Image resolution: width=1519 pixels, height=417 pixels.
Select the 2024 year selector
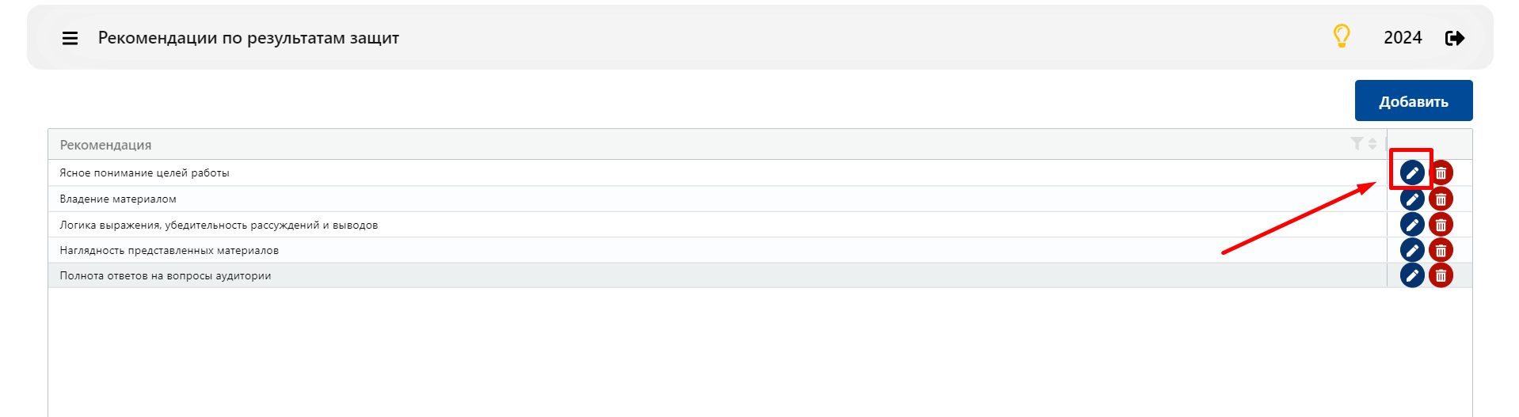click(1403, 38)
